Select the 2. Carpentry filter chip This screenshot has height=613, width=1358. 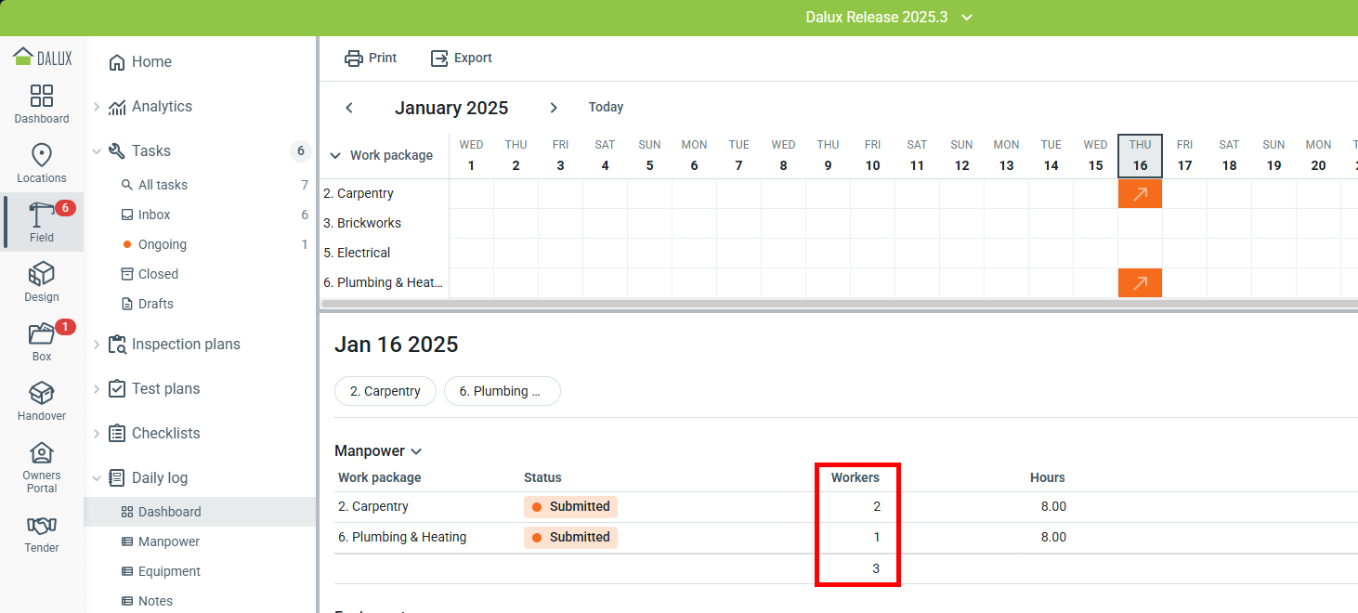tap(385, 391)
